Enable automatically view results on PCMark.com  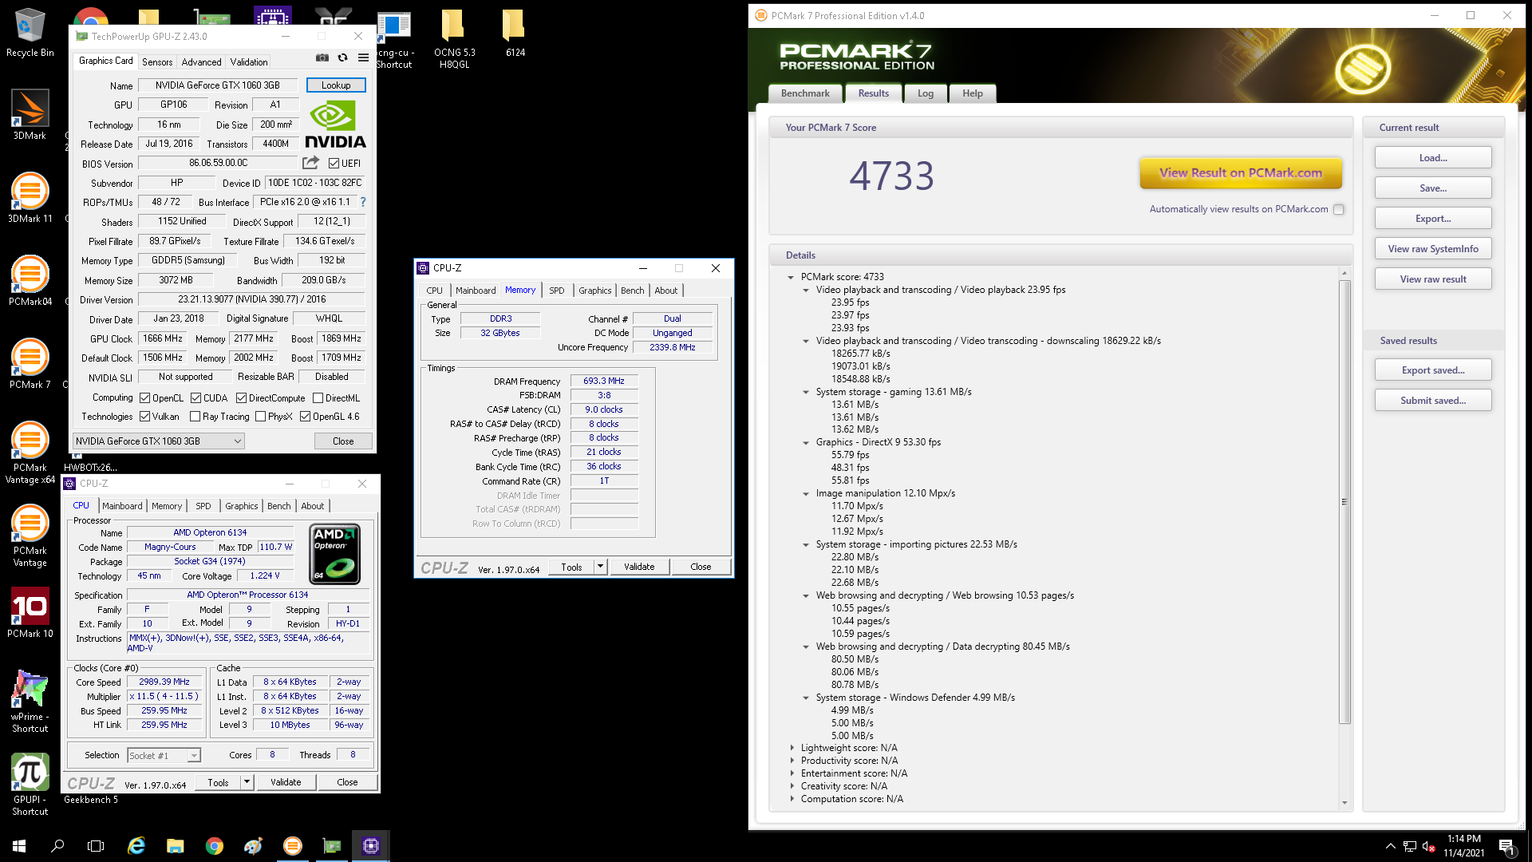(1338, 209)
